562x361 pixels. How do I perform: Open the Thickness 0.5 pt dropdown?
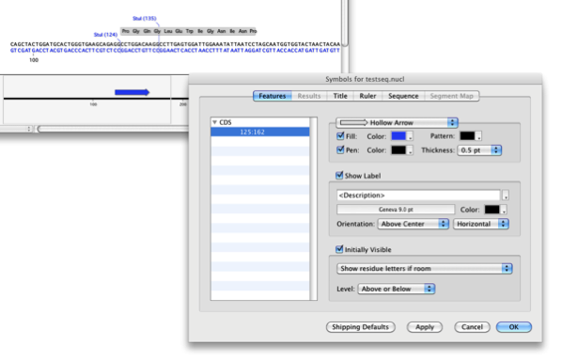click(x=479, y=150)
